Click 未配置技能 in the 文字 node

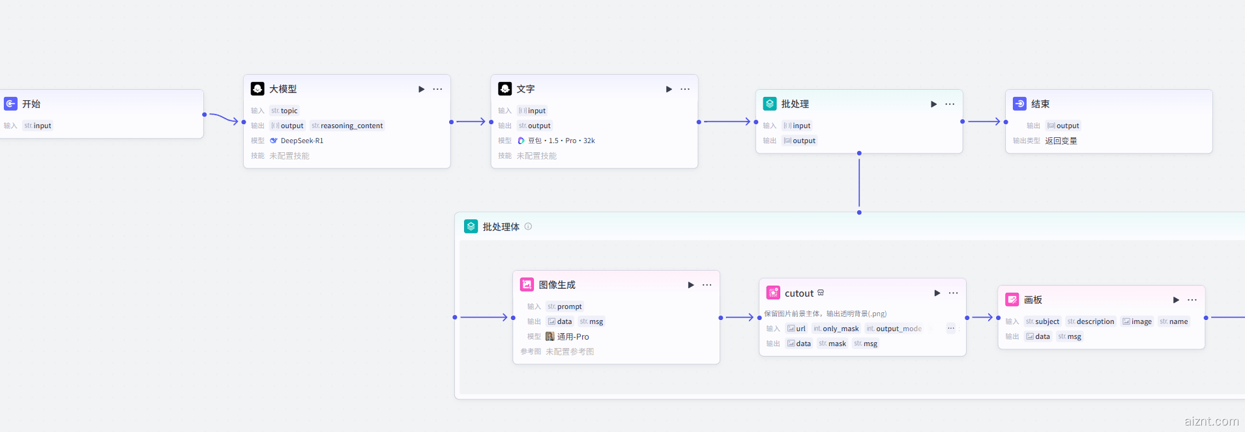(x=536, y=155)
